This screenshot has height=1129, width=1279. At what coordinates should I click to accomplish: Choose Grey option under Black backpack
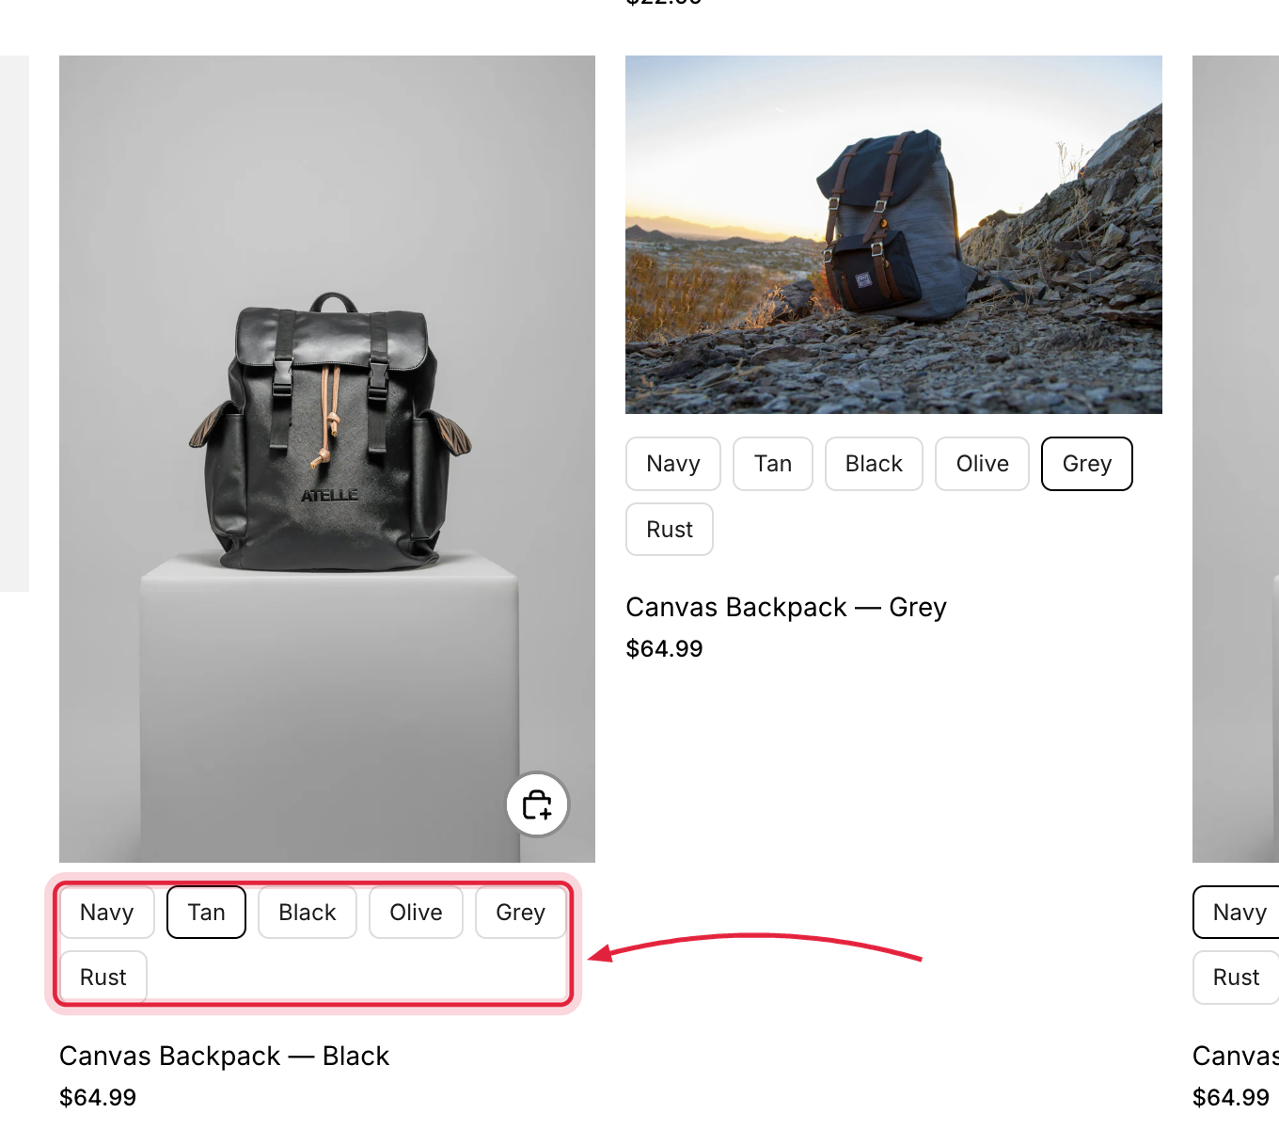(x=521, y=913)
